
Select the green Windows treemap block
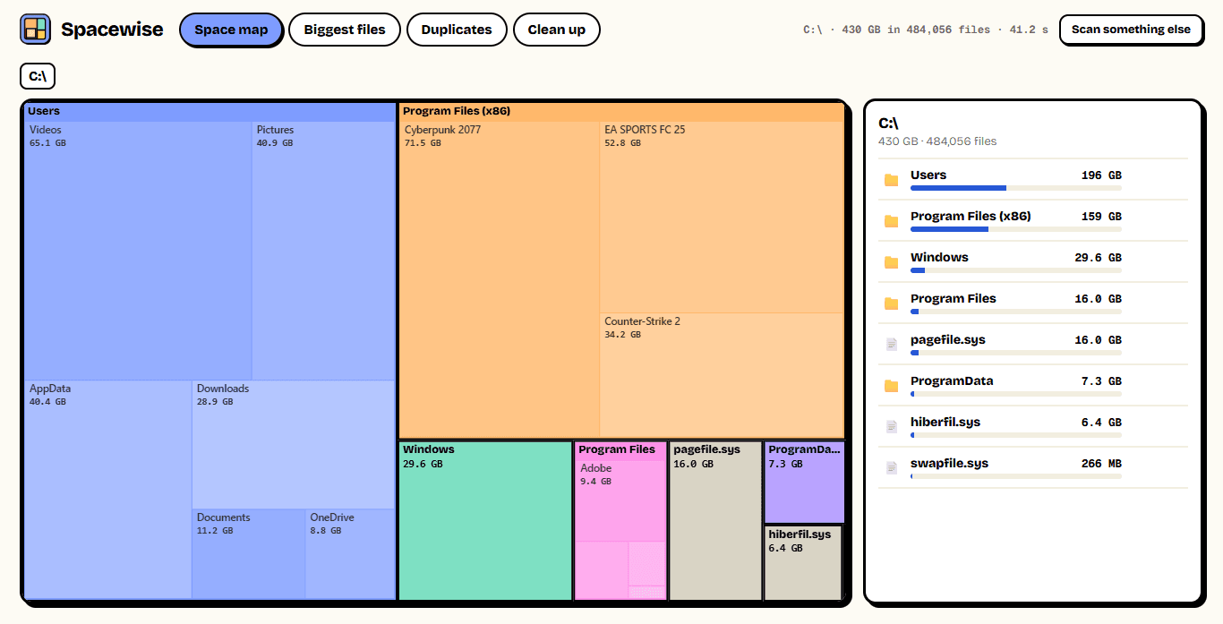(485, 521)
